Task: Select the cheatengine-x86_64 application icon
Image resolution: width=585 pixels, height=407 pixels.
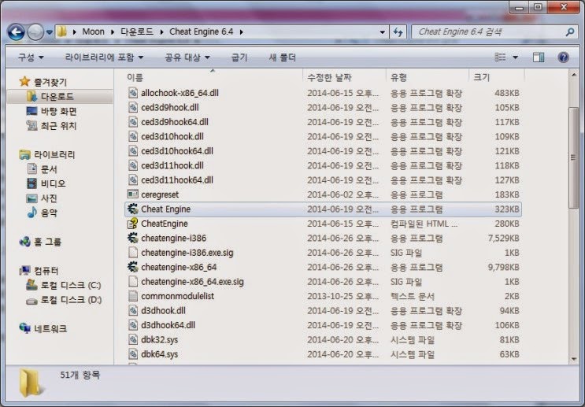Action: pos(133,267)
